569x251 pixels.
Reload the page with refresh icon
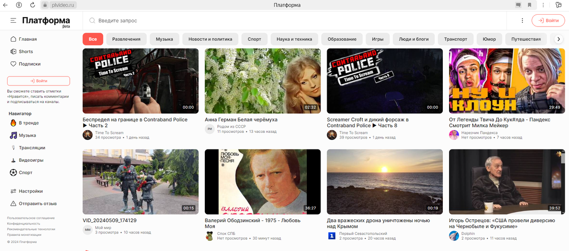(x=33, y=5)
